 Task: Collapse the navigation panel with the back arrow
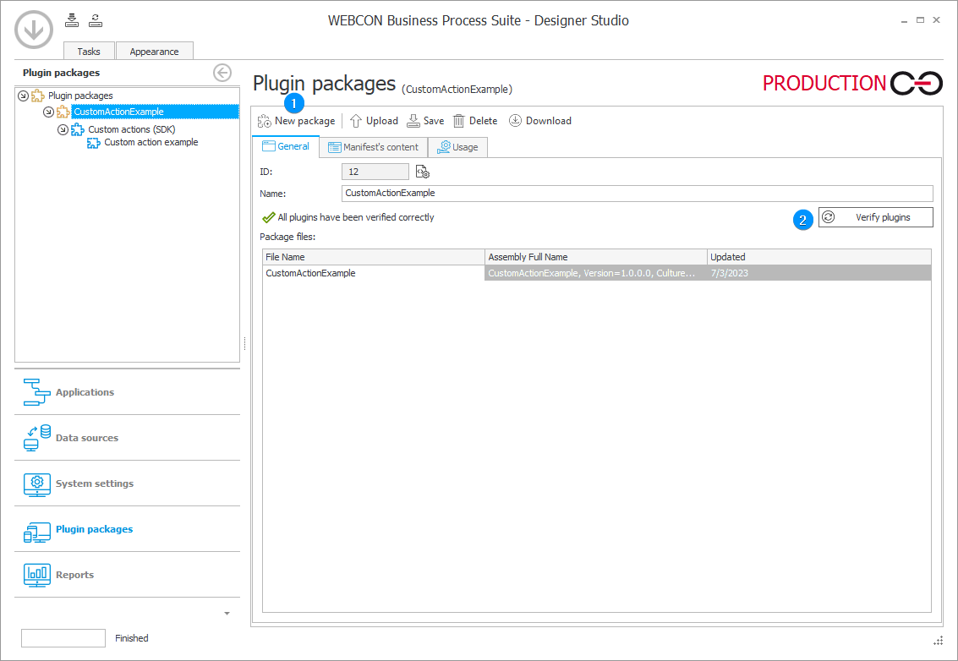(x=222, y=73)
